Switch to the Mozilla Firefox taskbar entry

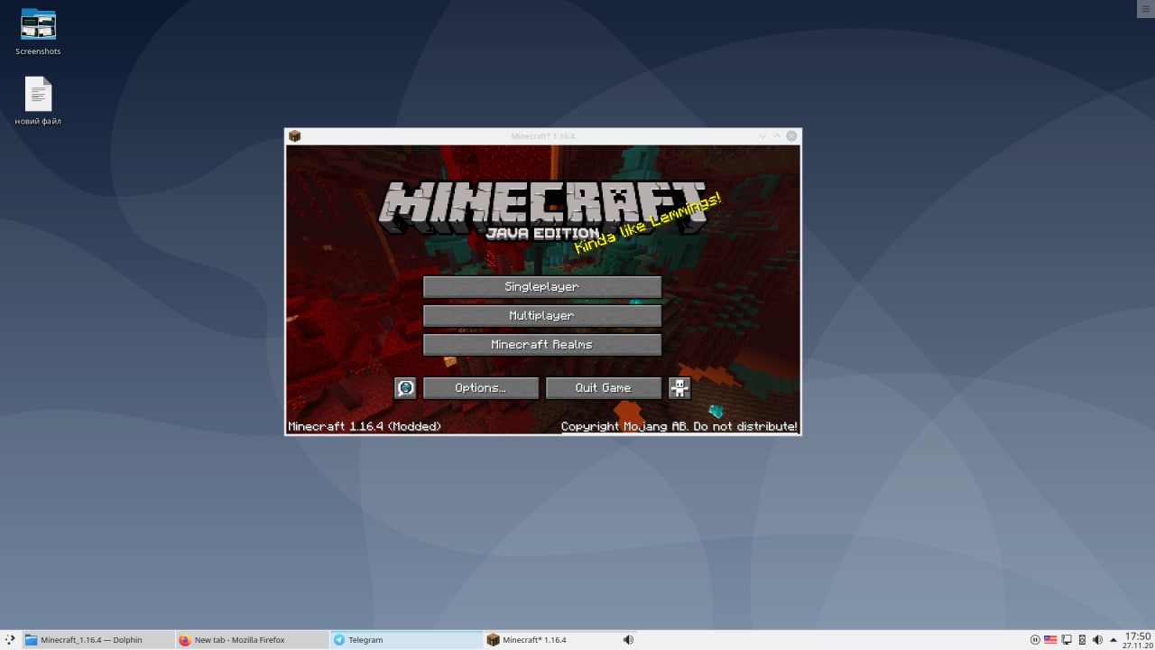(252, 640)
